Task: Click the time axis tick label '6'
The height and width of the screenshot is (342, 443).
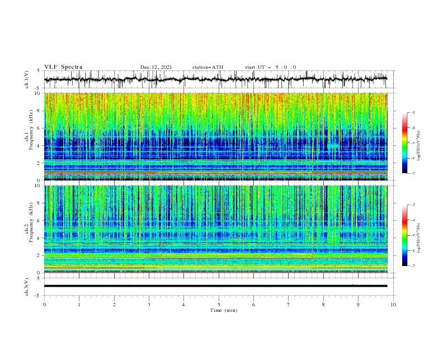Action: coord(253,305)
